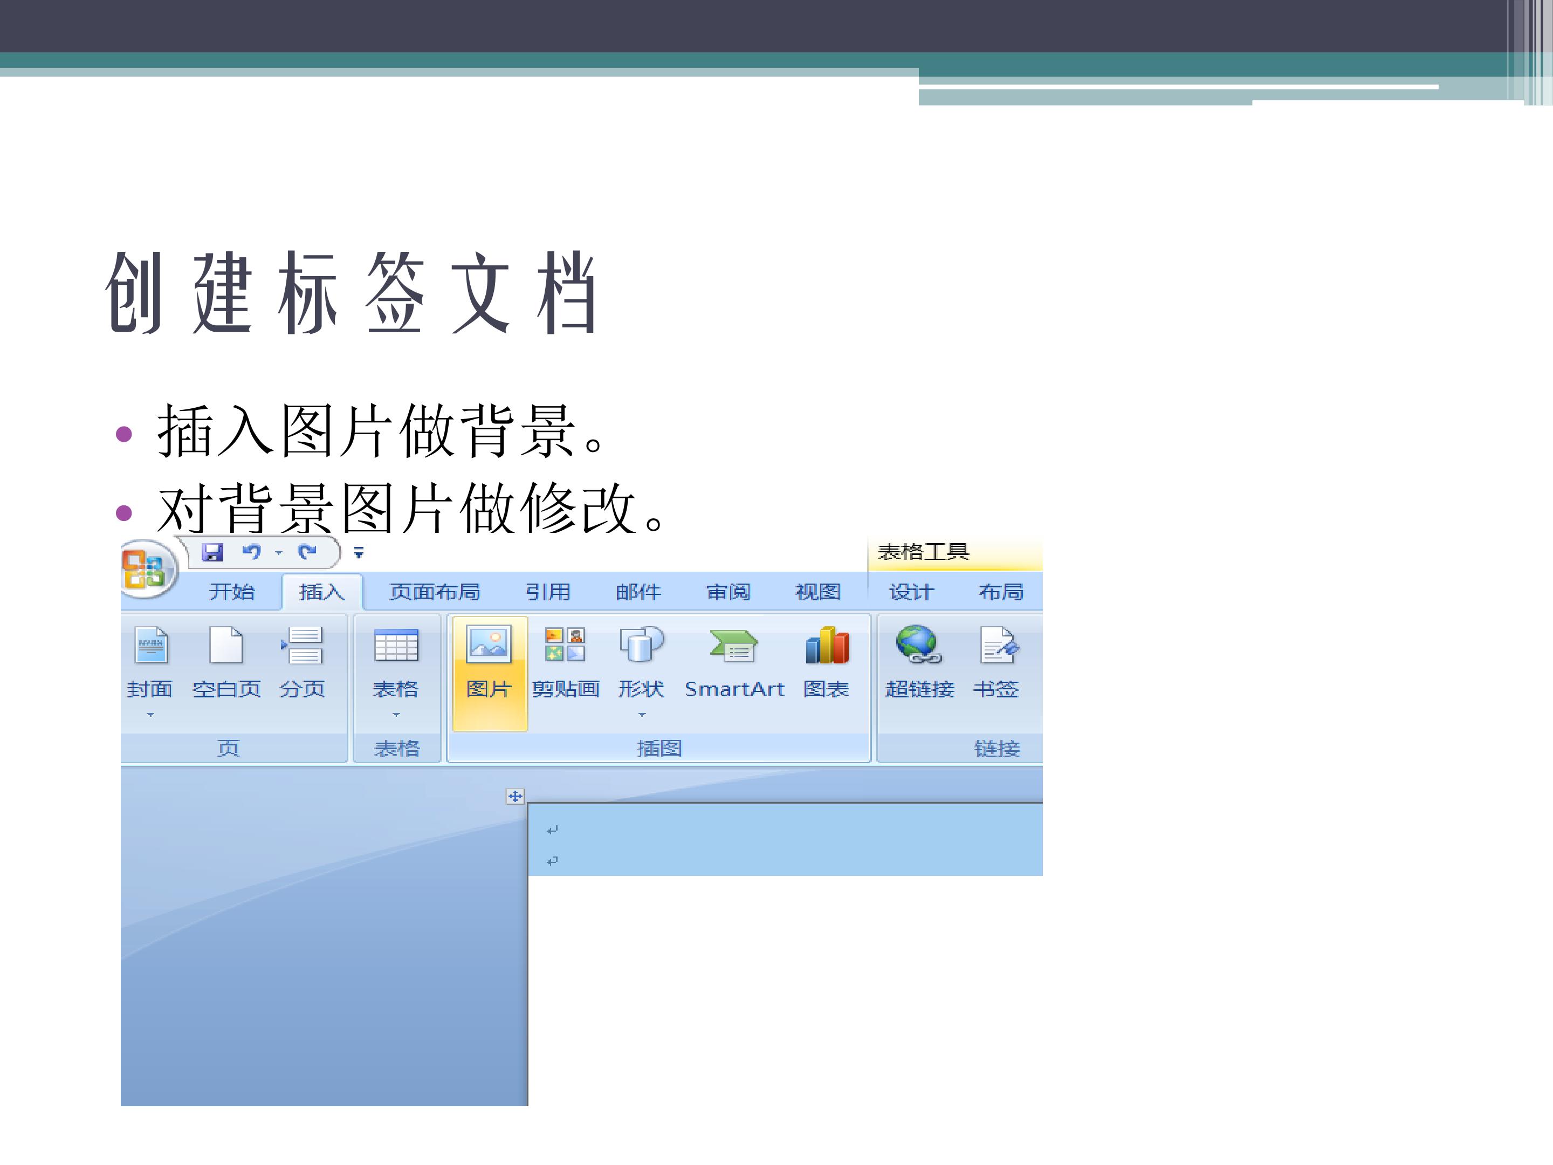
Task: Insert a hyperlink with 超链接
Action: 920,663
